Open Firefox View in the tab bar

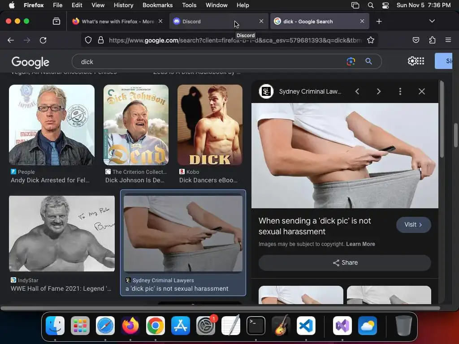click(56, 21)
